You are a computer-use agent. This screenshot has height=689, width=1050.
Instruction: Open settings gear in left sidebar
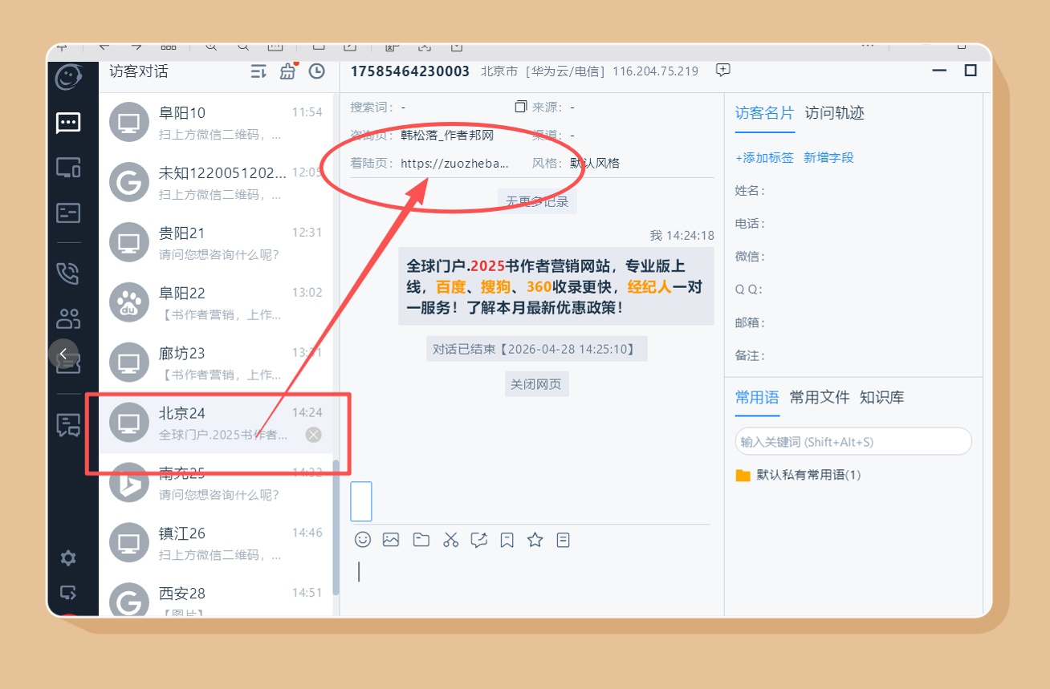pos(68,558)
